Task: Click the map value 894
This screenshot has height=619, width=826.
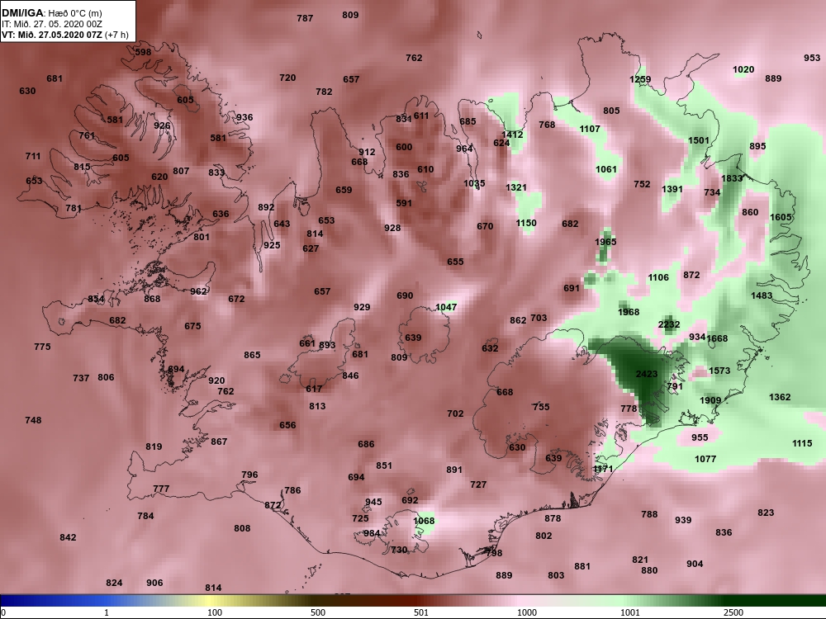Action: [176, 369]
